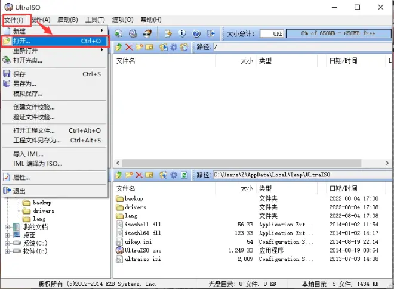
Task: Click the Up folder icon in local toolbar
Action: coord(119,175)
